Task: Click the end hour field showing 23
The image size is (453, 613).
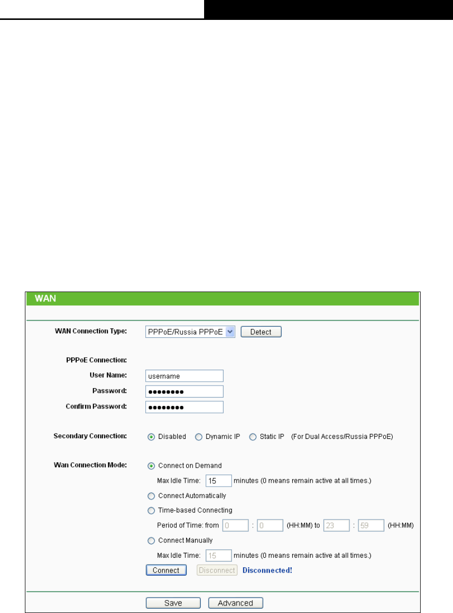Action: [x=337, y=525]
